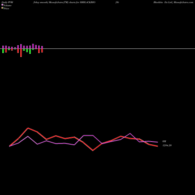Viewport: 195px width, 195px height.
Task: Click the tallest red bar in the histogram
Action: click(21, 53)
